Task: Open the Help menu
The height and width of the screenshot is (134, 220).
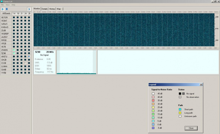Action: pos(13,5)
